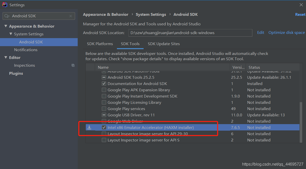Screen dimensions: 306x169
Task: Collapse the Appearance & Behavior tree node
Action: tap(6, 26)
